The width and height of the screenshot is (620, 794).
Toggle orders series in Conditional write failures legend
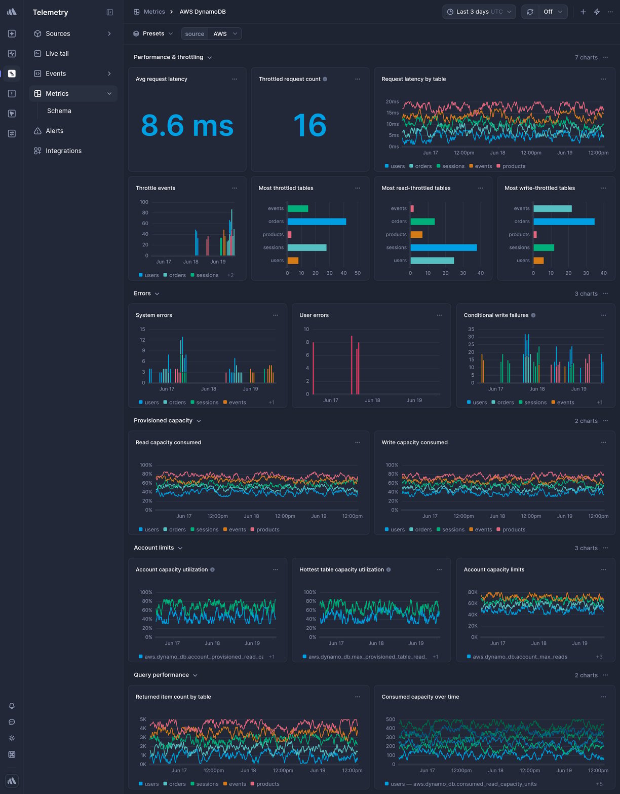click(x=502, y=403)
